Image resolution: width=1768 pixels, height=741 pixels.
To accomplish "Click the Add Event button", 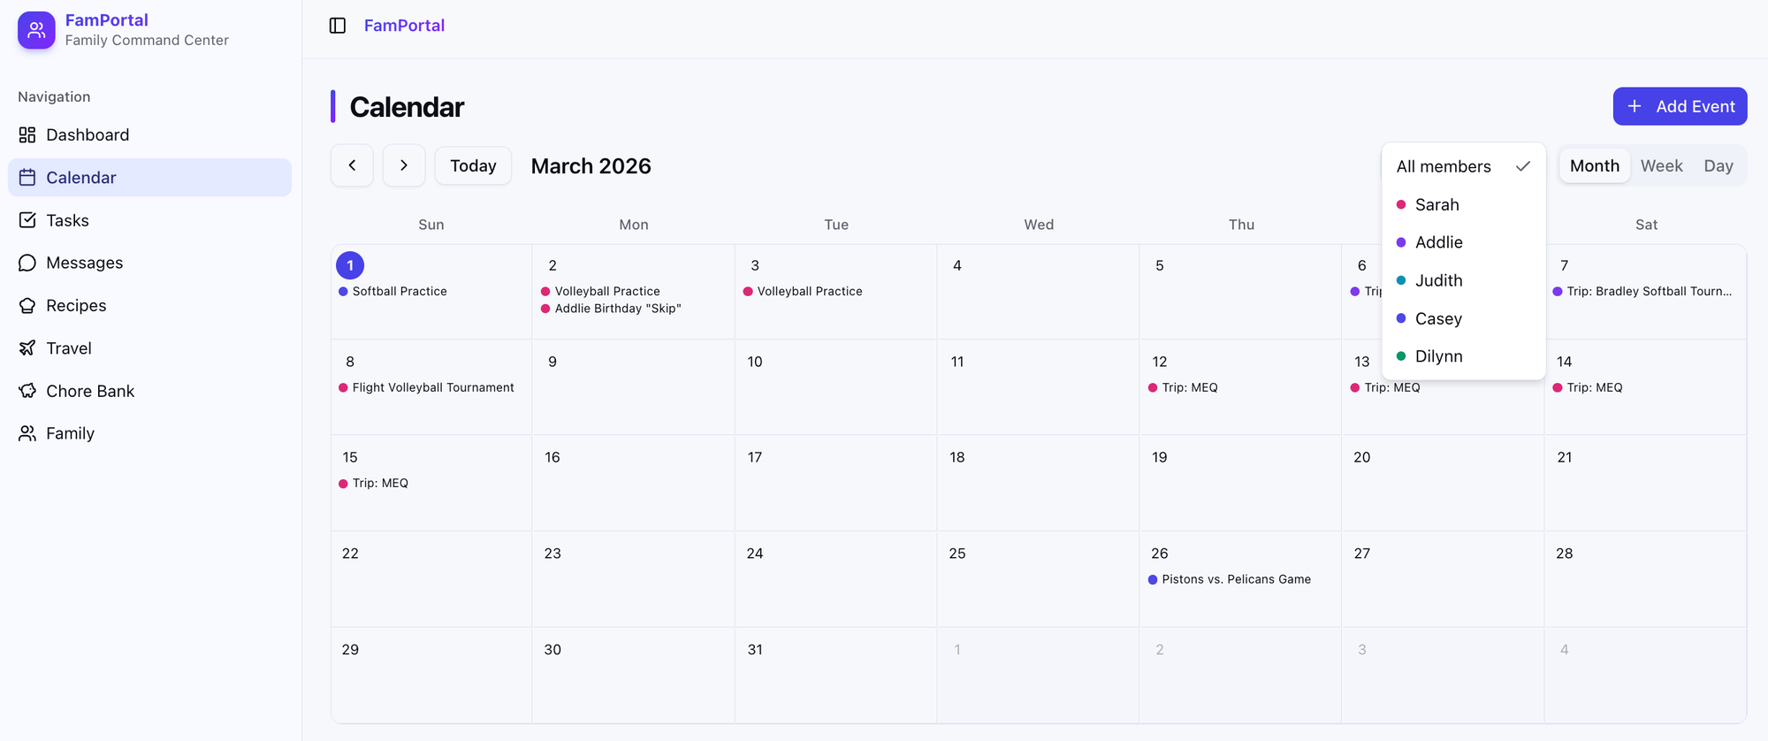I will (x=1680, y=106).
